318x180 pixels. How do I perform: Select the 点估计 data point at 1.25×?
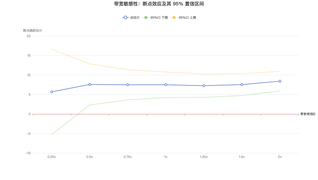(x=204, y=86)
